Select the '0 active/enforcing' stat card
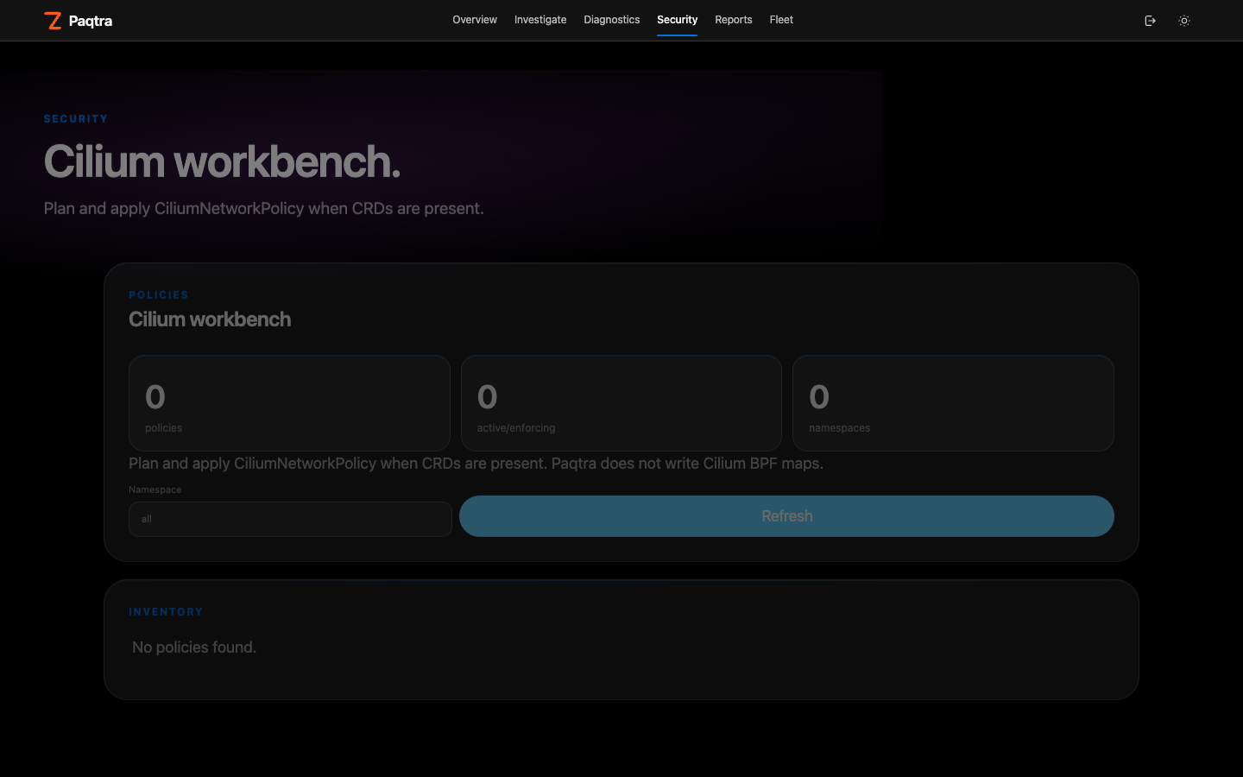This screenshot has width=1243, height=777. click(621, 403)
